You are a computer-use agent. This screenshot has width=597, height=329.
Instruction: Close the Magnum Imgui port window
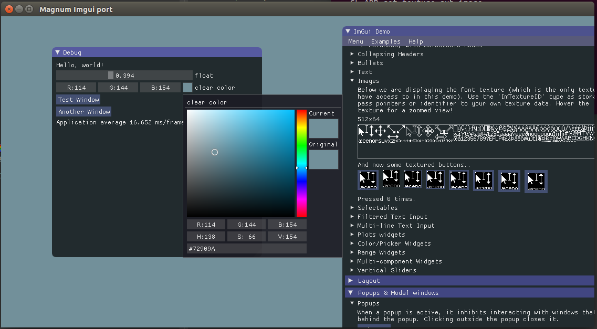tap(9, 9)
